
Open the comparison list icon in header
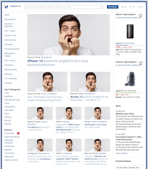(123, 7)
